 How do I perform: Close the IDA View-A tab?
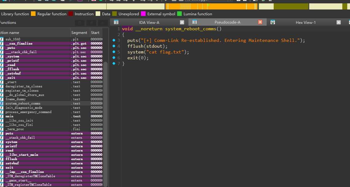click(x=182, y=22)
